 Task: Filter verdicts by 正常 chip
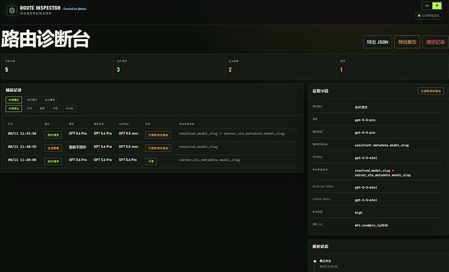(29, 108)
